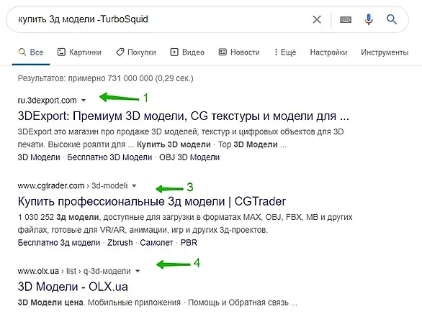The height and width of the screenshot is (319, 422).
Task: Click the blue magnifier search button
Action: tap(392, 19)
